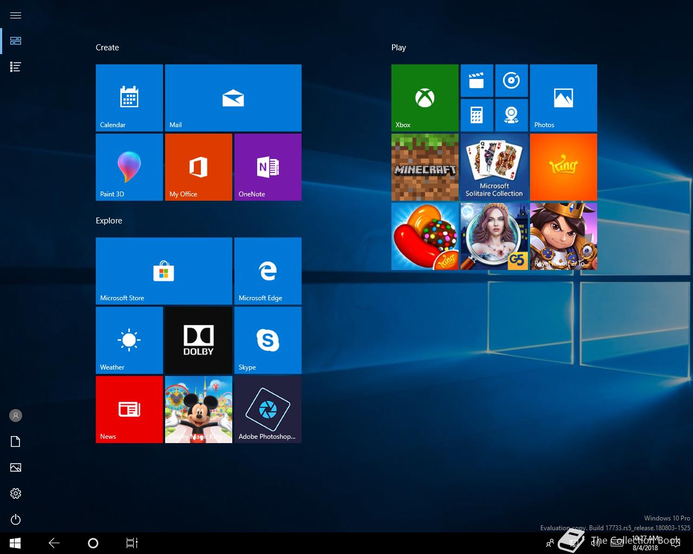Open the Disney Magic Kingdoms tile

tap(199, 410)
